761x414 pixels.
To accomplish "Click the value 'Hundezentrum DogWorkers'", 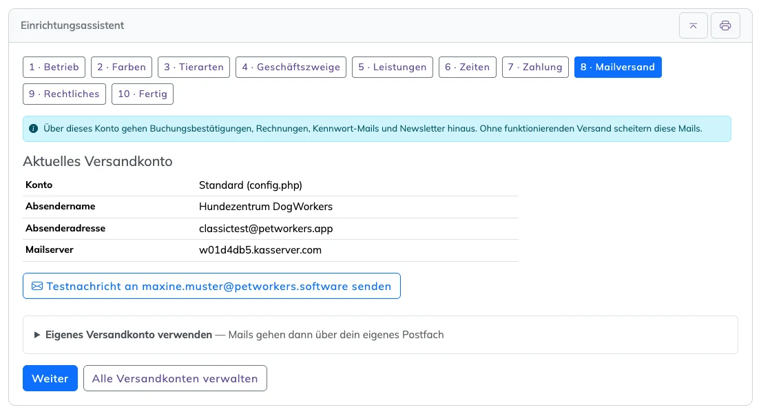I will [266, 207].
